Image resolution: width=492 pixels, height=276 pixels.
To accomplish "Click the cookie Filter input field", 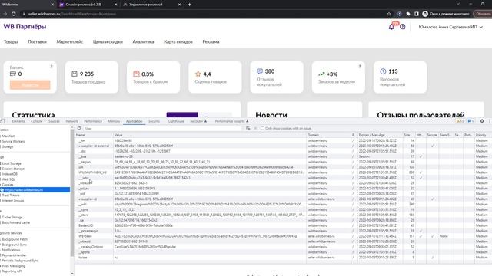I will (163, 128).
